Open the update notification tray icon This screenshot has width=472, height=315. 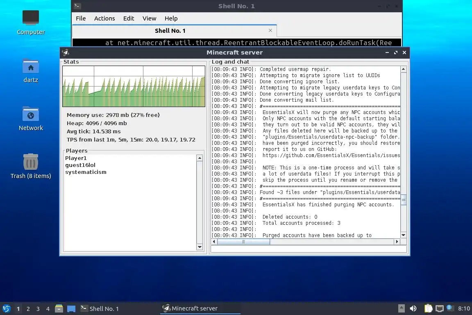(450, 308)
